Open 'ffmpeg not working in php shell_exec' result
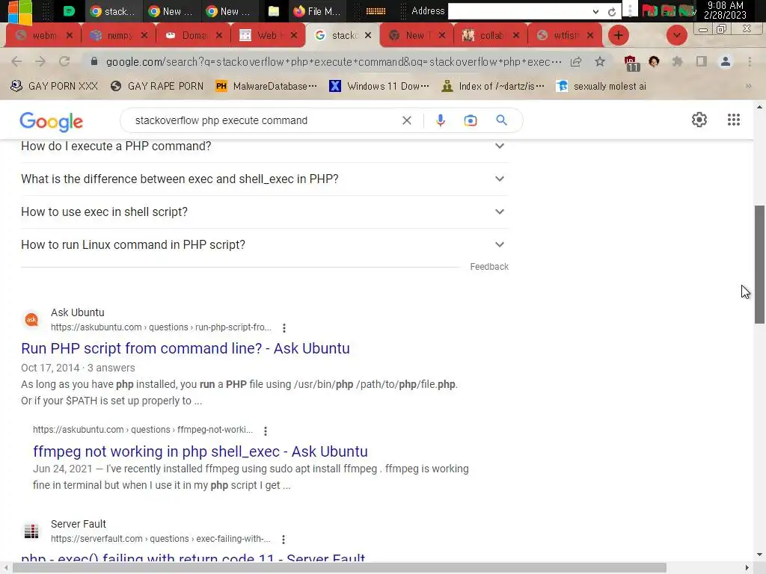The width and height of the screenshot is (766, 574). point(200,451)
